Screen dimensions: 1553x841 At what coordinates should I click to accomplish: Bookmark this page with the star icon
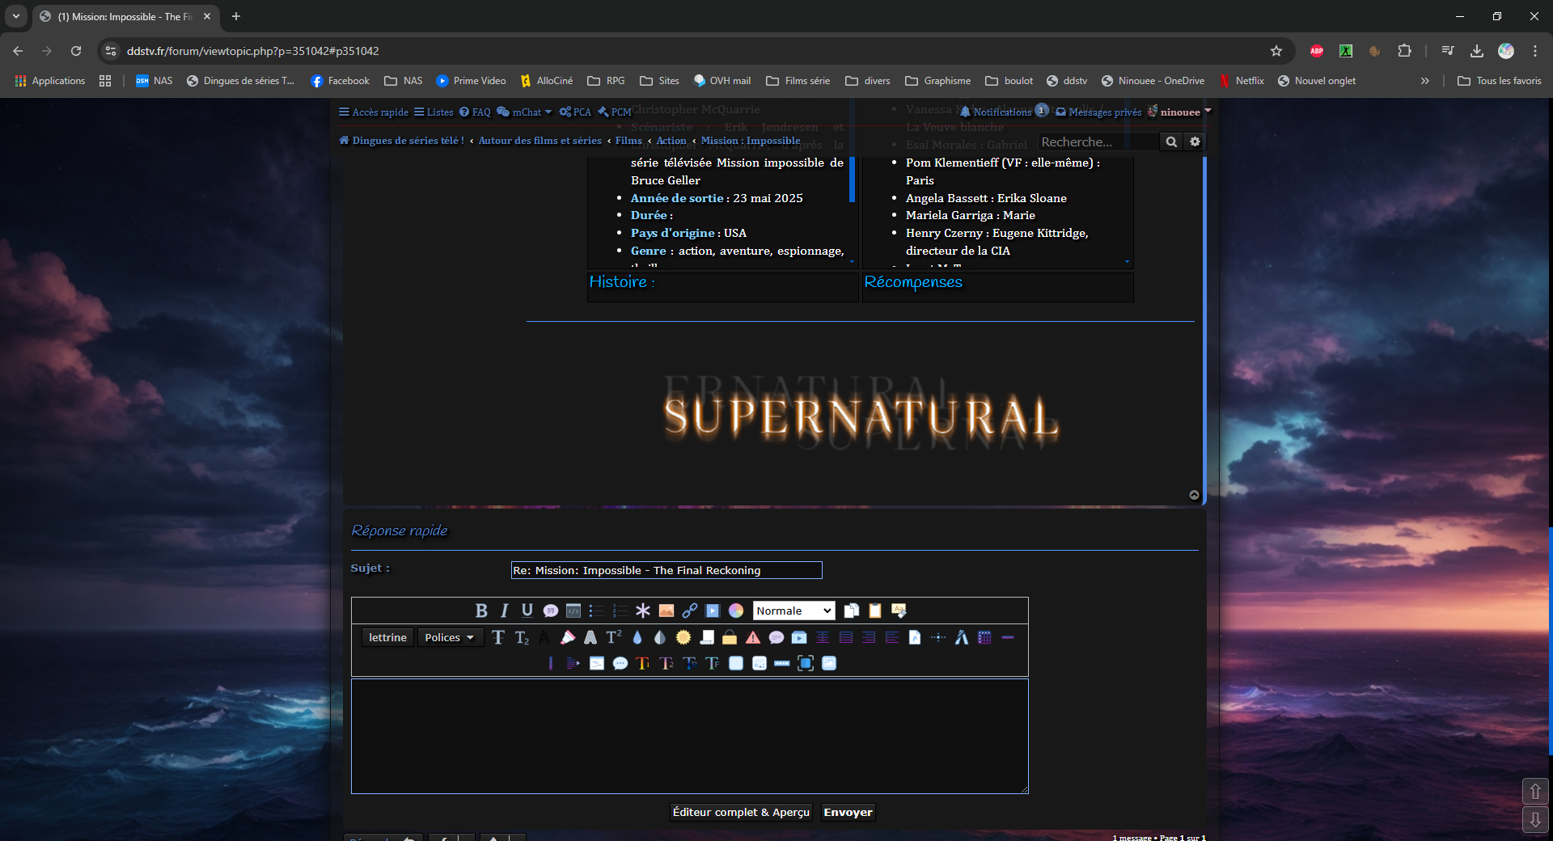coord(1276,51)
